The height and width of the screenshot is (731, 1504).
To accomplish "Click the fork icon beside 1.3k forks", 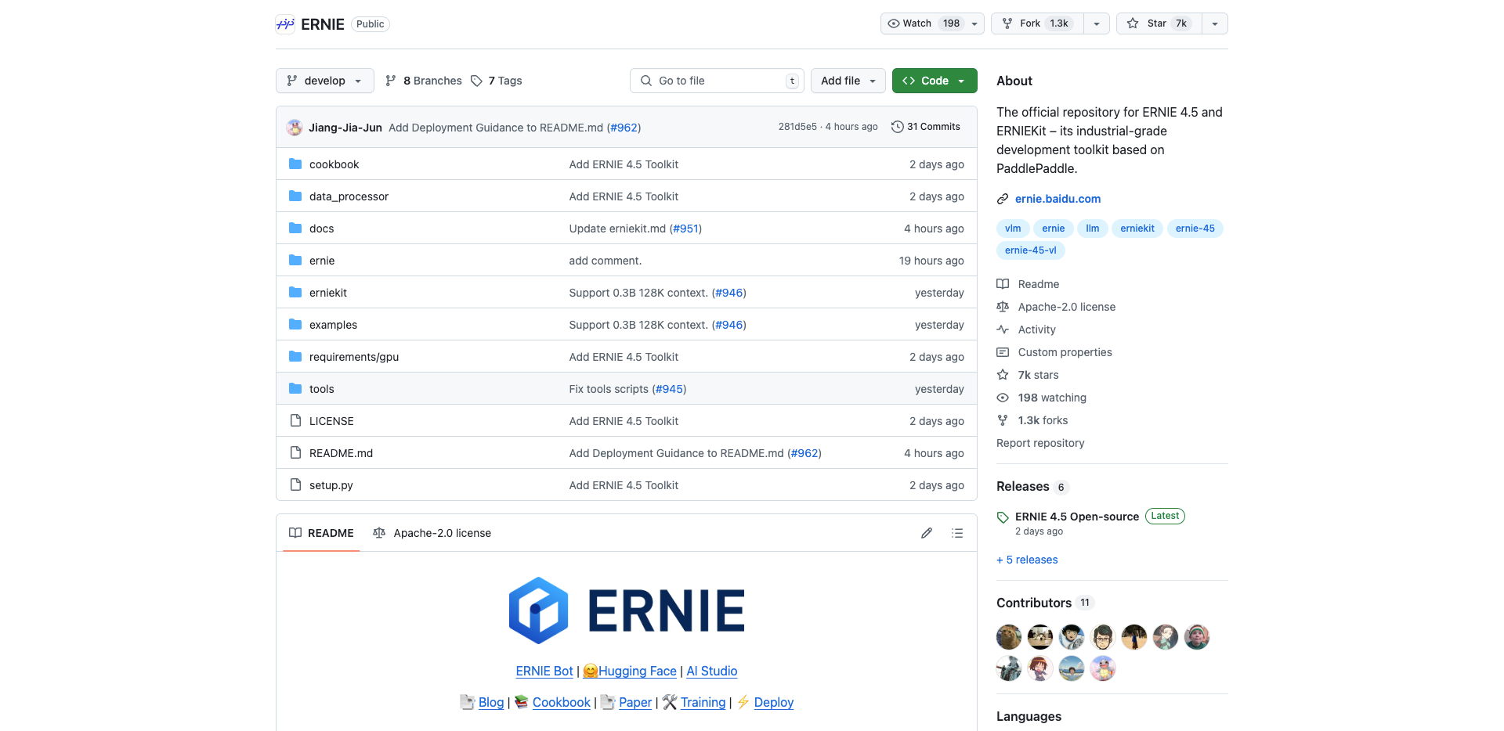I will pyautogui.click(x=1003, y=420).
